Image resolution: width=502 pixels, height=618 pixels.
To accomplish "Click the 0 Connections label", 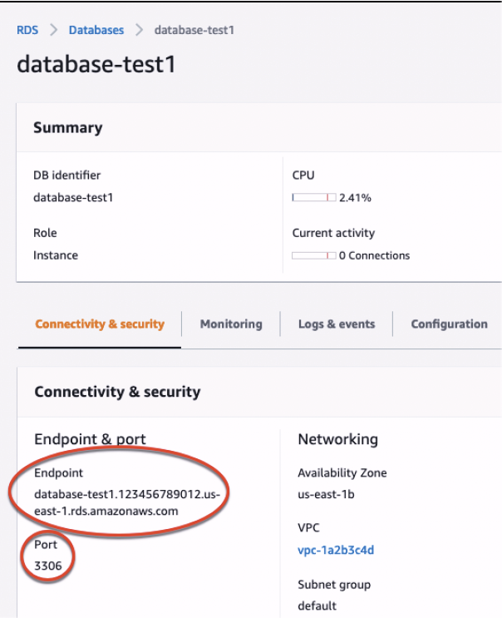I will tap(375, 256).
